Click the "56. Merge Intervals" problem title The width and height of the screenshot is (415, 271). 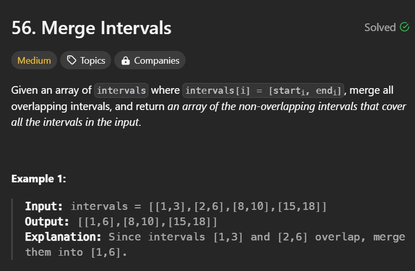(91, 28)
